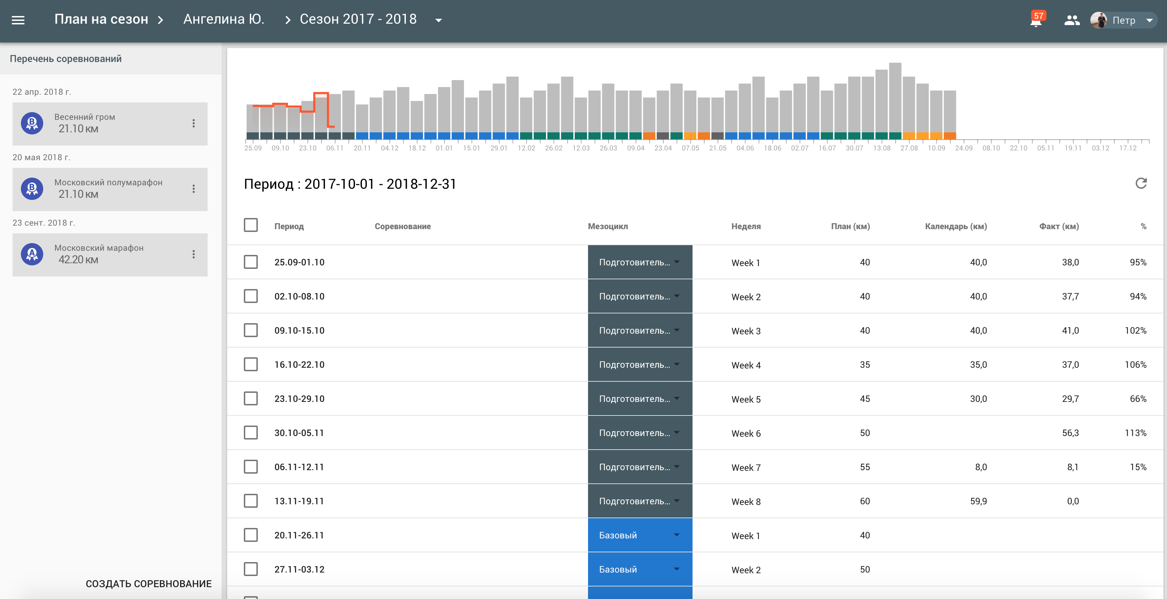The image size is (1167, 599).
Task: Click plan value 45 for Week 5
Action: pos(865,399)
